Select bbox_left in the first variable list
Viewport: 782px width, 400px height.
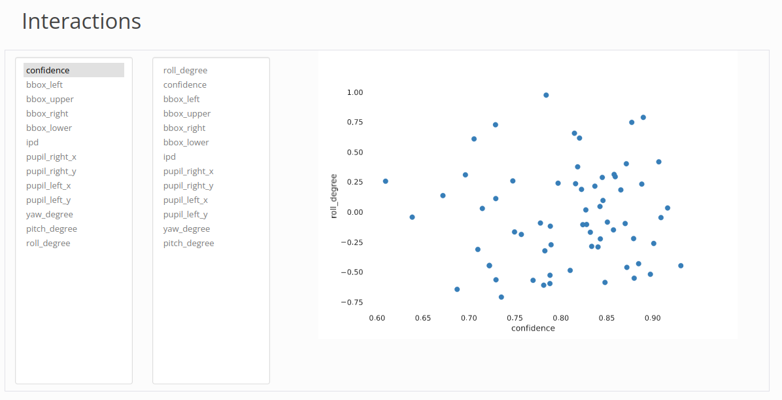click(44, 84)
